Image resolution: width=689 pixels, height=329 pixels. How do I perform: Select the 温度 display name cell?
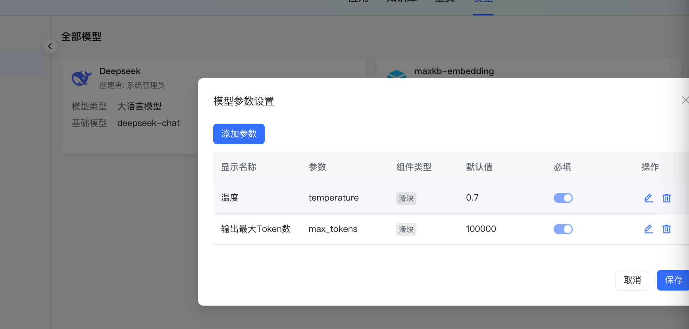(230, 197)
